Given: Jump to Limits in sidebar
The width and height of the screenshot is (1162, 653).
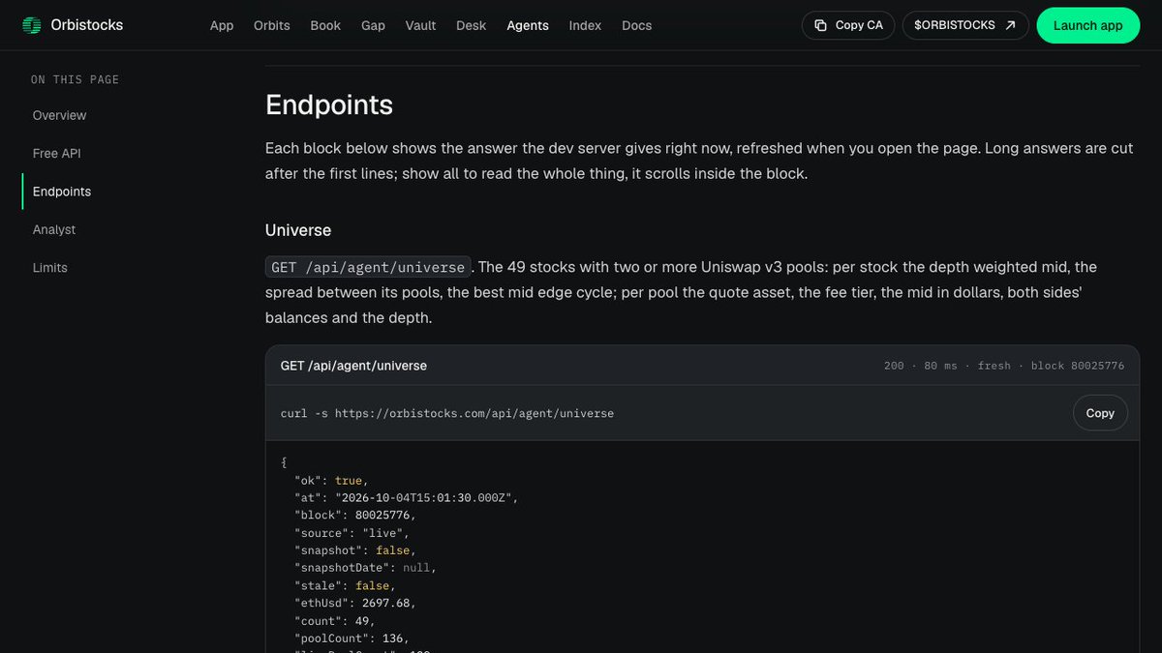Looking at the screenshot, I should pos(50,268).
